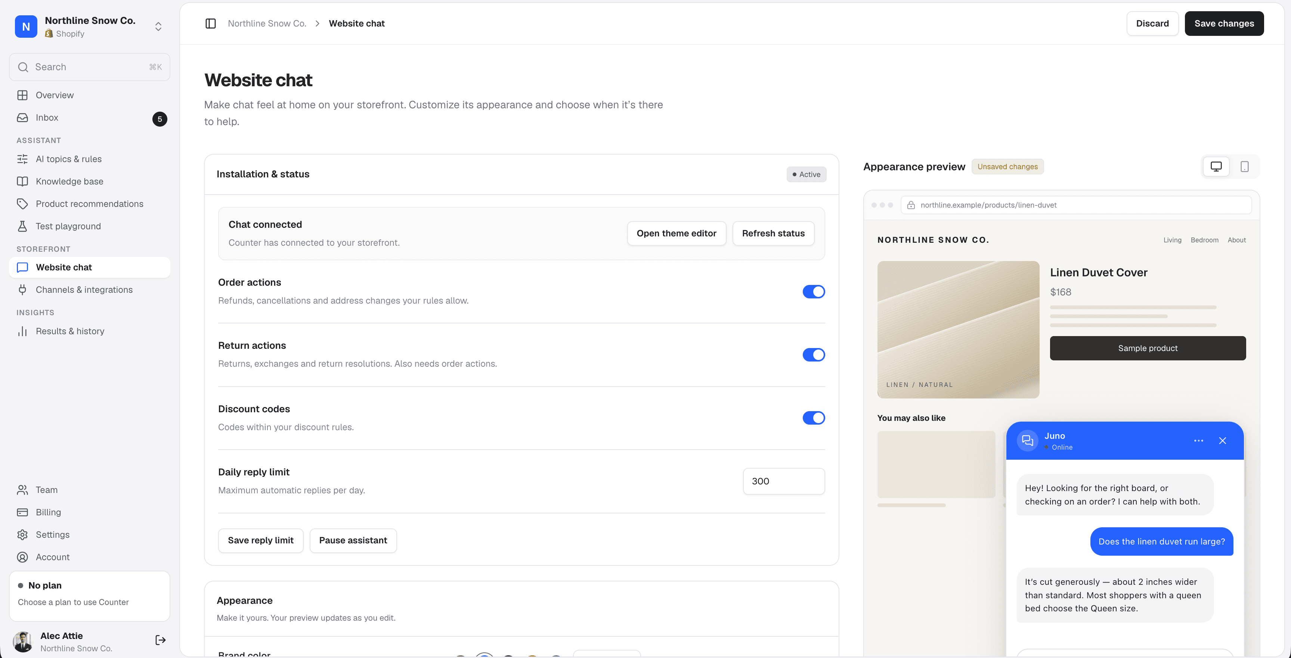Close the Juno chat widget
This screenshot has height=658, width=1291.
[1223, 441]
